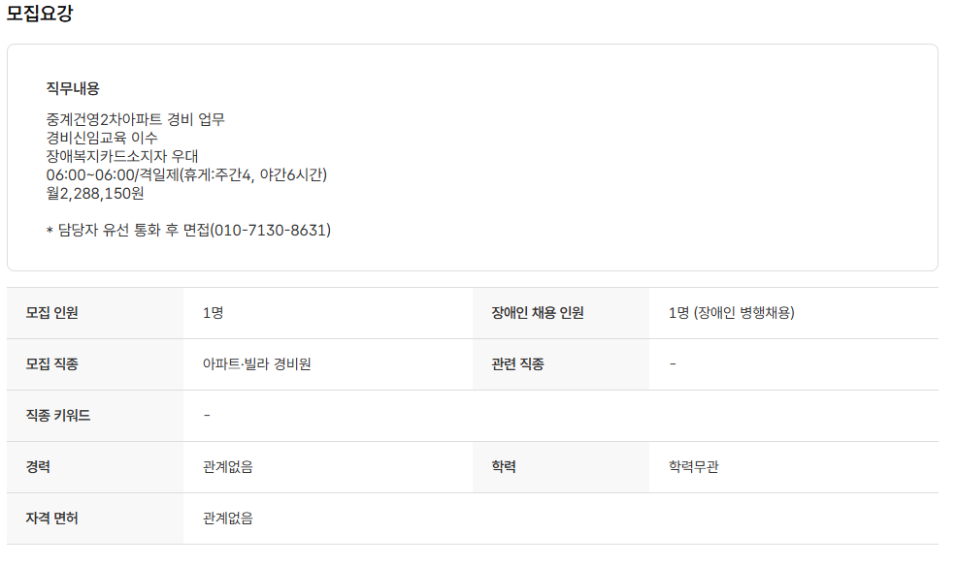Screen dimensions: 956x566
Task: Click the 모집 인원 row label
Action: 52,313
